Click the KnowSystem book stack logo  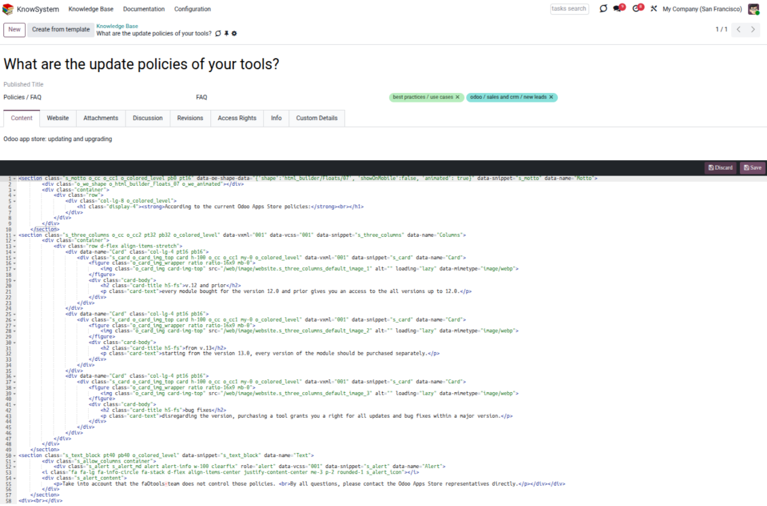pyautogui.click(x=8, y=9)
